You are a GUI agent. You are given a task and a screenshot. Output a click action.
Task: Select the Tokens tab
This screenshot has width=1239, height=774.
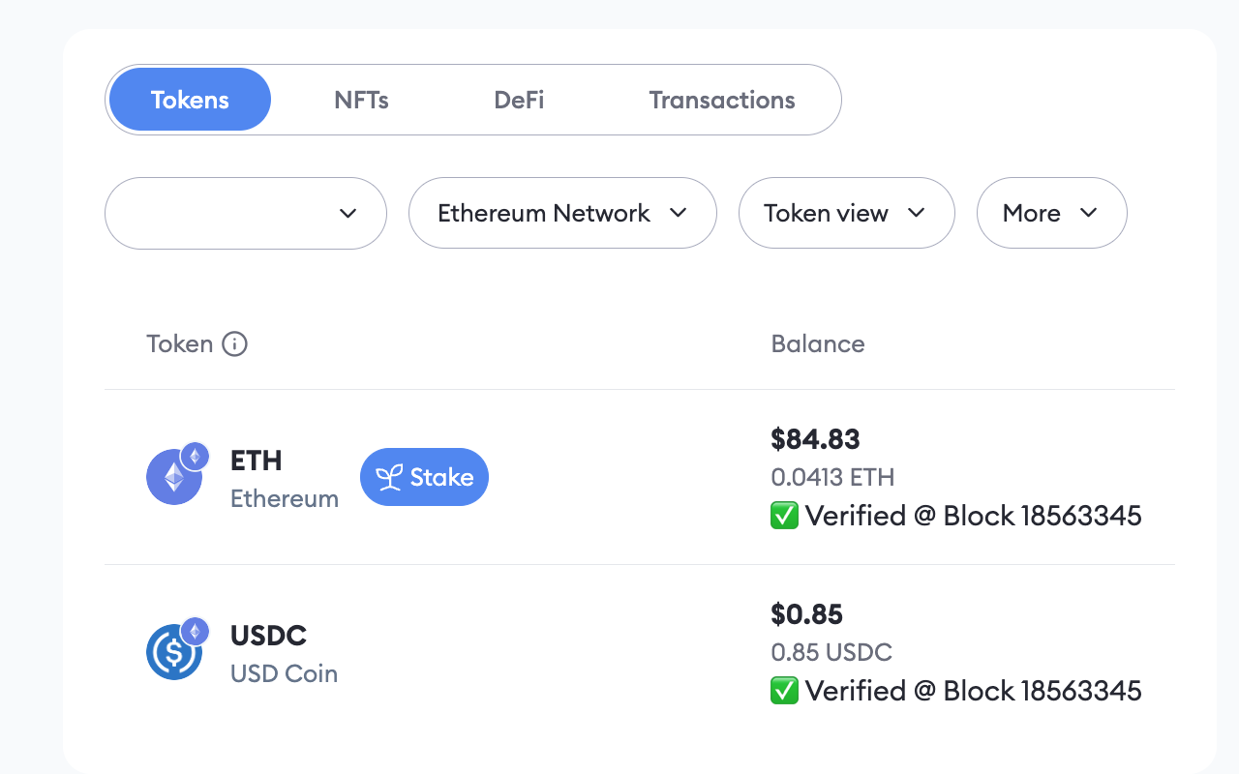pos(190,100)
